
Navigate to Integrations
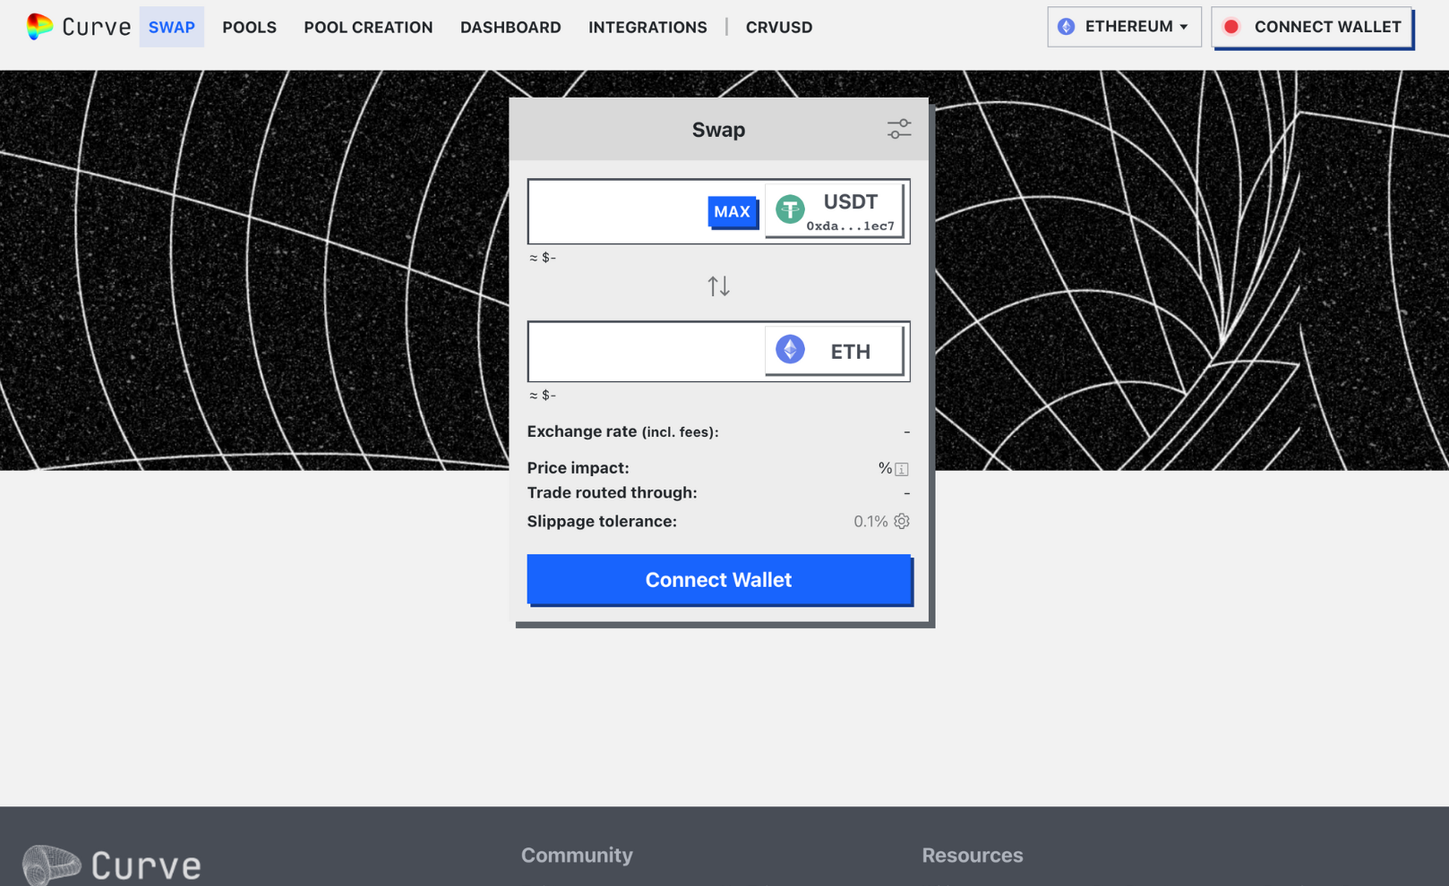tap(647, 27)
